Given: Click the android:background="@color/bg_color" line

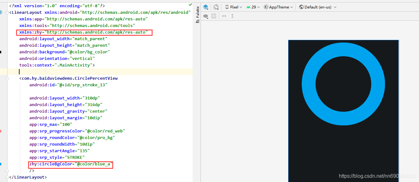Looking at the screenshot, I should tap(65, 52).
